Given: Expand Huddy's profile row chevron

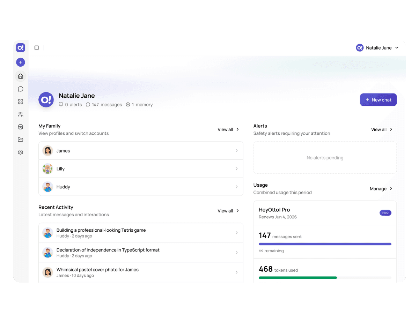Looking at the screenshot, I should point(236,187).
